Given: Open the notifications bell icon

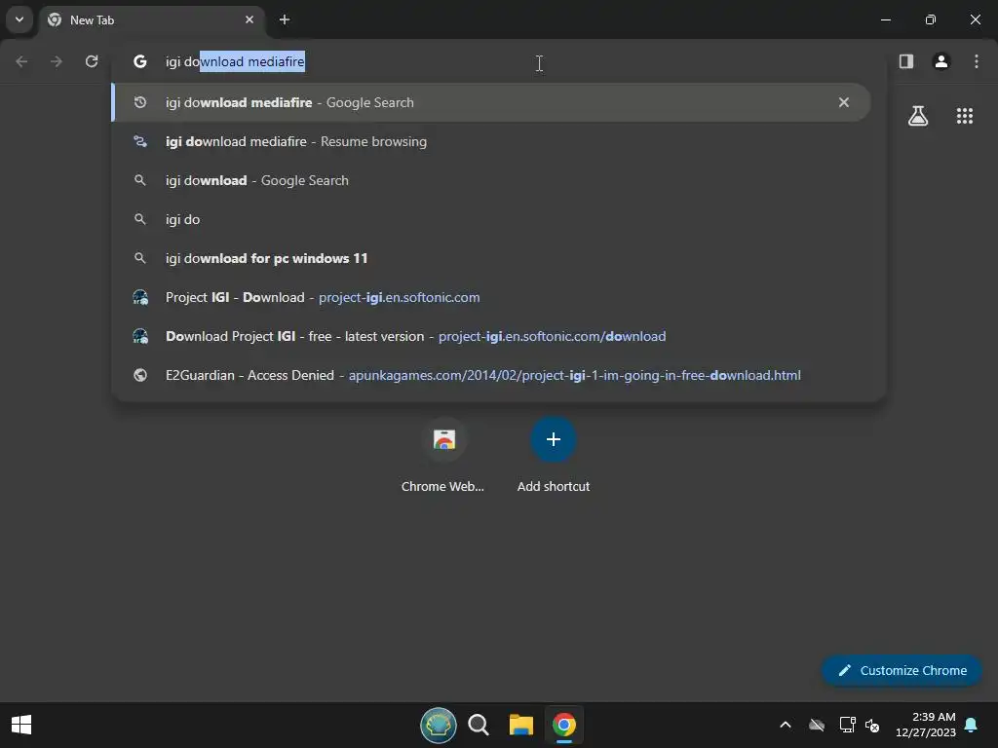Looking at the screenshot, I should [972, 725].
